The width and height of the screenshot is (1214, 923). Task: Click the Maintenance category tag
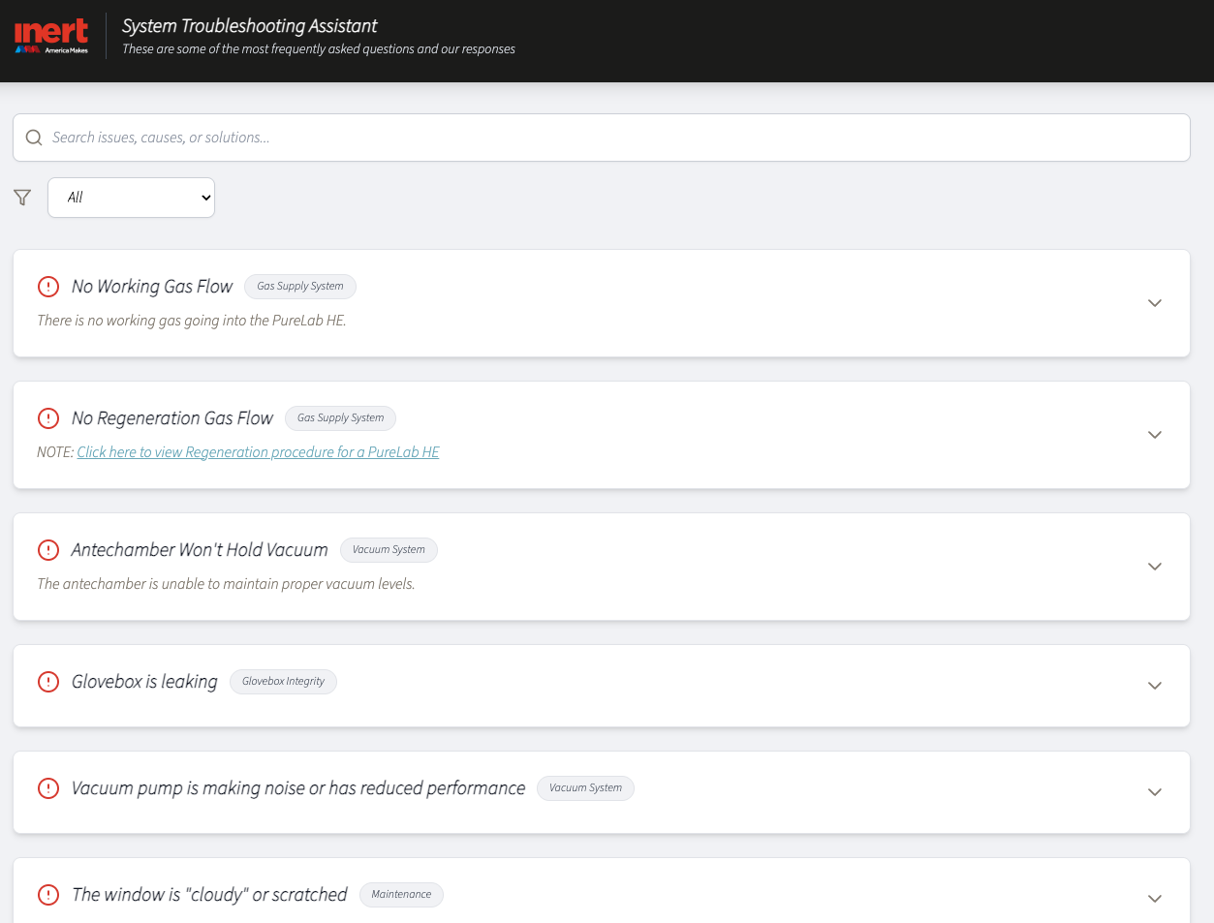401,895
